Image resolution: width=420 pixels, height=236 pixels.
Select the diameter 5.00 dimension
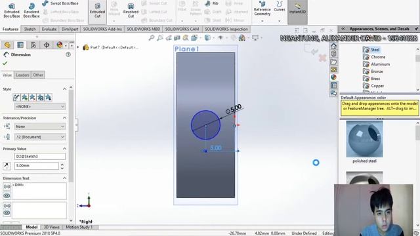coord(234,109)
